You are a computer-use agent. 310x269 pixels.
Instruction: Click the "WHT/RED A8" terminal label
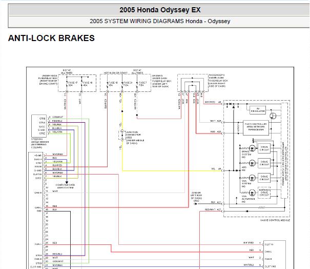point(213,102)
